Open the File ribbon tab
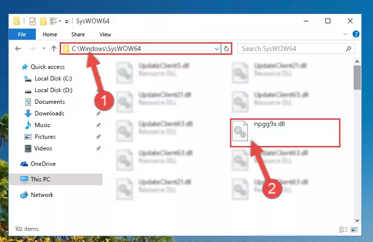The width and height of the screenshot is (373, 242). click(x=22, y=34)
